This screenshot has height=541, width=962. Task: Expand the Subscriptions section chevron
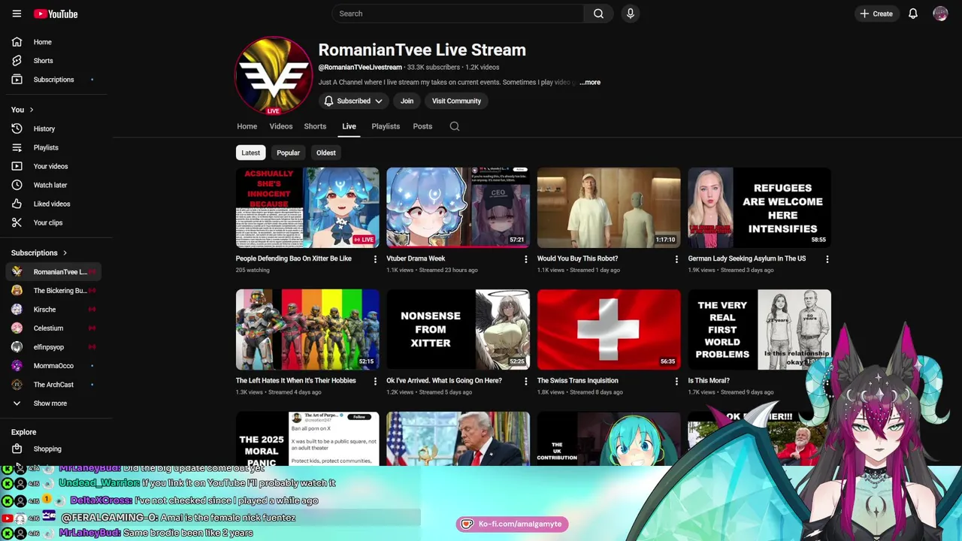click(x=65, y=253)
